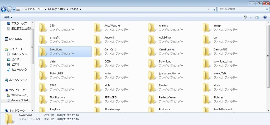Select the jorte folder icon
This screenshot has width=270, height=125.
(x=98, y=75)
